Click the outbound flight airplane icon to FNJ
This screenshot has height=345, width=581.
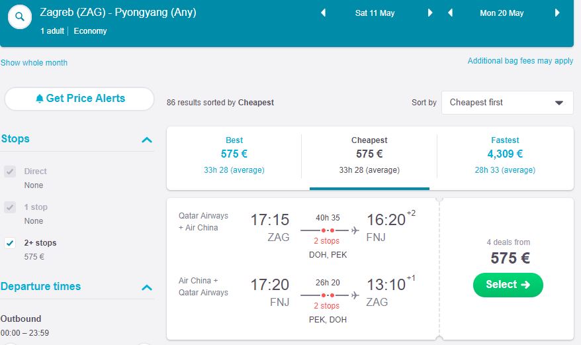[x=355, y=230]
